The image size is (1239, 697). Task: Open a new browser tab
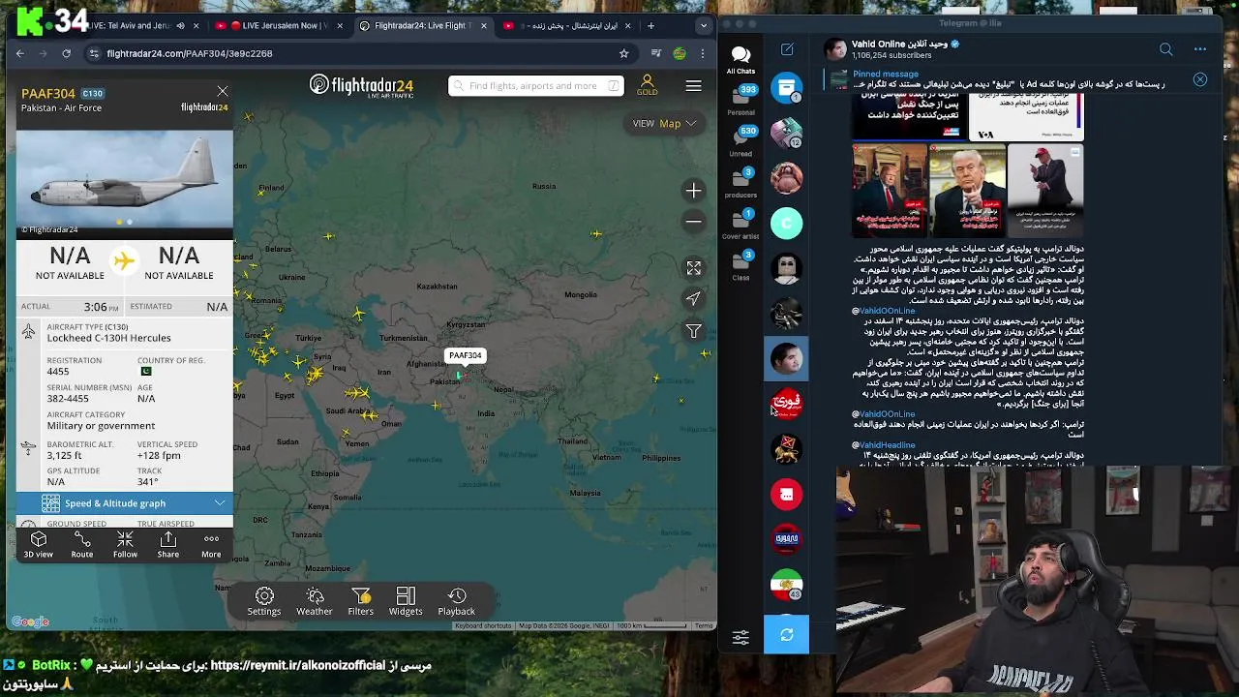click(x=650, y=26)
